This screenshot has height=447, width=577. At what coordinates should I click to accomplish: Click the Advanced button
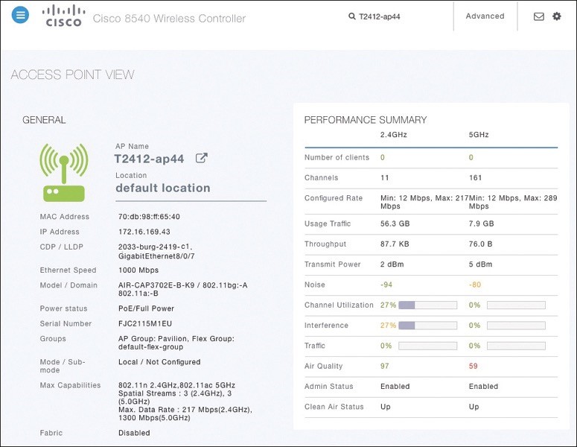click(x=485, y=16)
